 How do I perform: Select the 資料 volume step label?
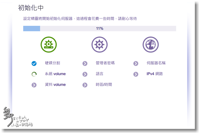coord(55,85)
